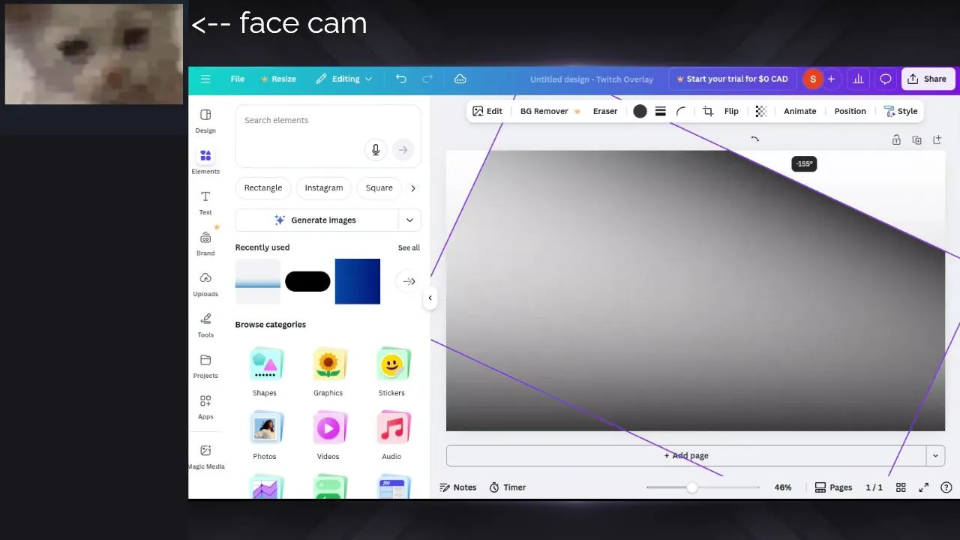
Task: Open the analytics chart icon
Action: pos(858,79)
